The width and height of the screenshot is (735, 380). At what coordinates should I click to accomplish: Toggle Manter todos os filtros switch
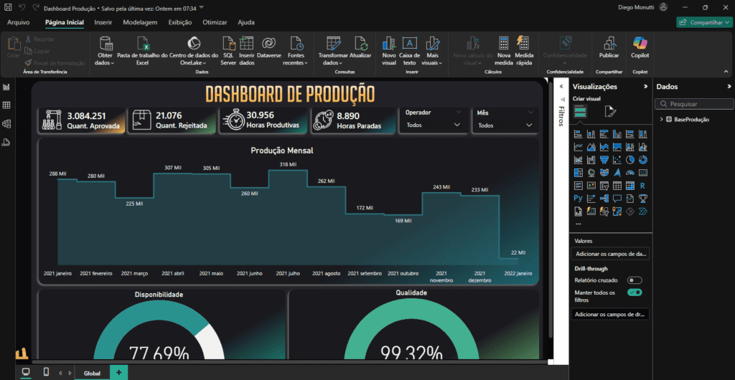tap(635, 293)
